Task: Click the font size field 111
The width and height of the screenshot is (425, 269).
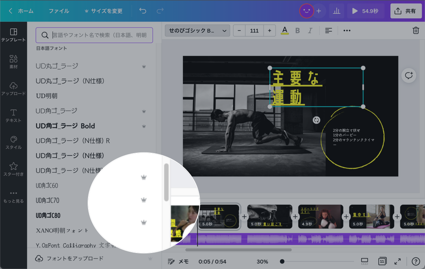Action: 254,31
